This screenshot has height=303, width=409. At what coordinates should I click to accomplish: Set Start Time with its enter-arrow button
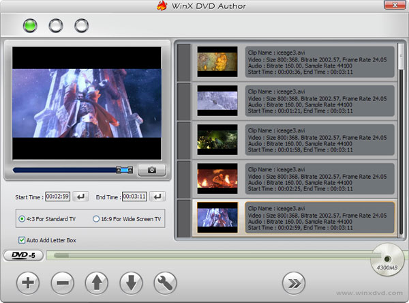point(81,197)
